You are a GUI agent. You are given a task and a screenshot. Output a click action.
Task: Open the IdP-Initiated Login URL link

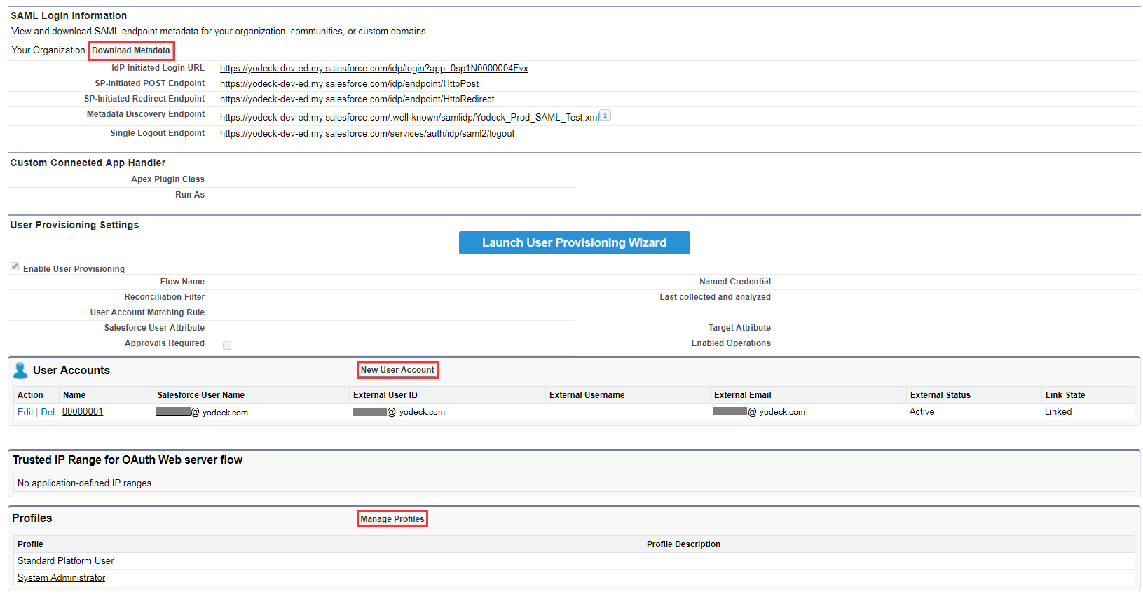click(374, 69)
